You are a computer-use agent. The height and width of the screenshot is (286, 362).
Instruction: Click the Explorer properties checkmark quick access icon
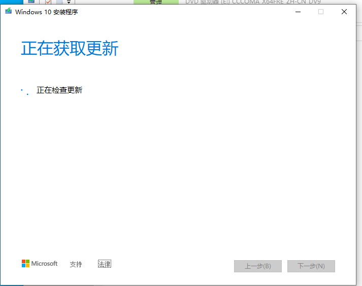[48, 2]
